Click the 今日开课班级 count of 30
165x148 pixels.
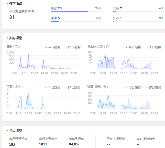(12, 144)
